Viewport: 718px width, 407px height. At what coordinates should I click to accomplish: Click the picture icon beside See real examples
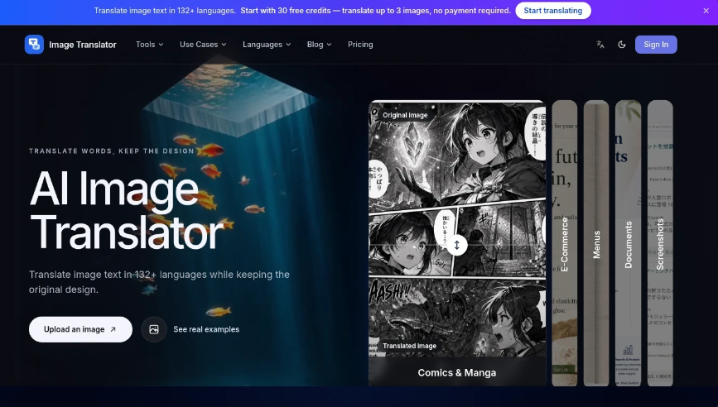coord(154,329)
